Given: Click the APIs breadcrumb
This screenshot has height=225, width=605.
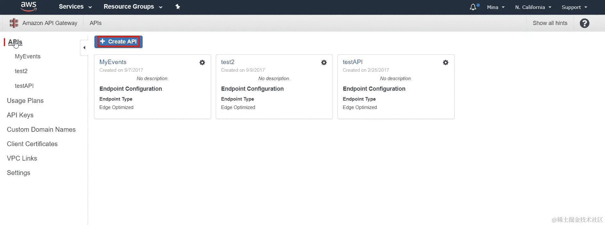Looking at the screenshot, I should pyautogui.click(x=95, y=23).
